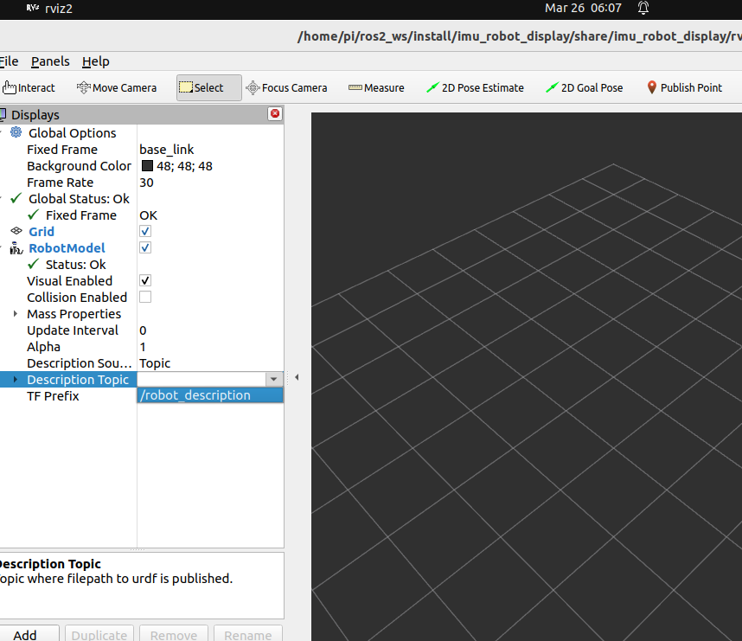Select the 2D Pose Estimate tool
This screenshot has width=742, height=641.
point(475,88)
